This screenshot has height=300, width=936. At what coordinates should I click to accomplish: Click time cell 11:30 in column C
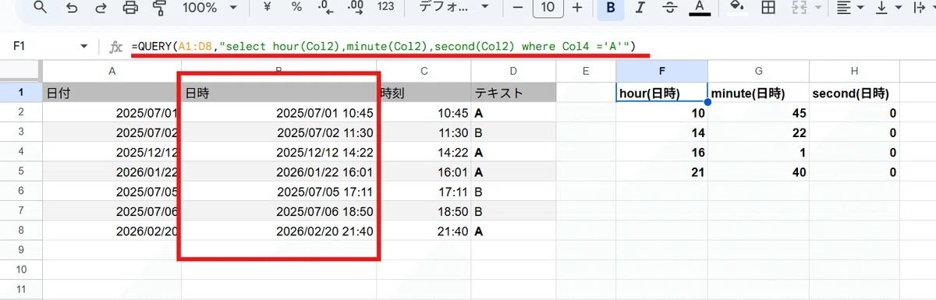pos(424,132)
